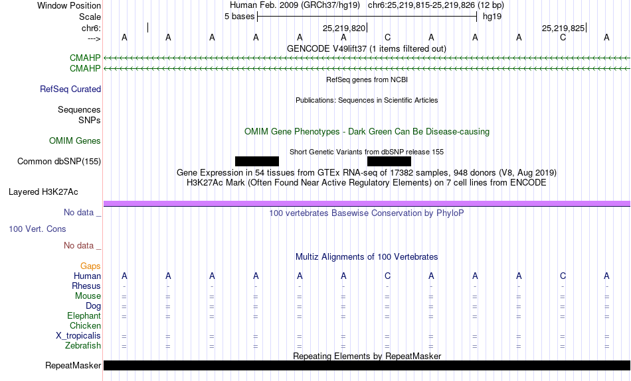Click the purple H3K27Ac signal bar
The width and height of the screenshot is (631, 381).
click(367, 204)
